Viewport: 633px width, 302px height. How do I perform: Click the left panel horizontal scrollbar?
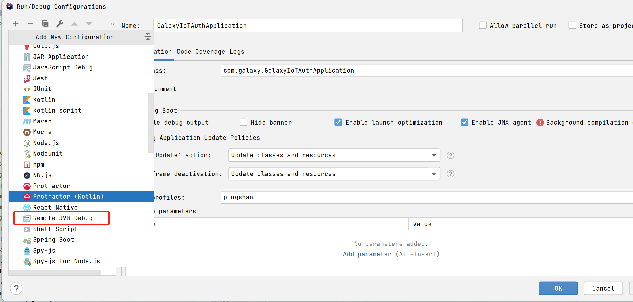(x=55, y=273)
